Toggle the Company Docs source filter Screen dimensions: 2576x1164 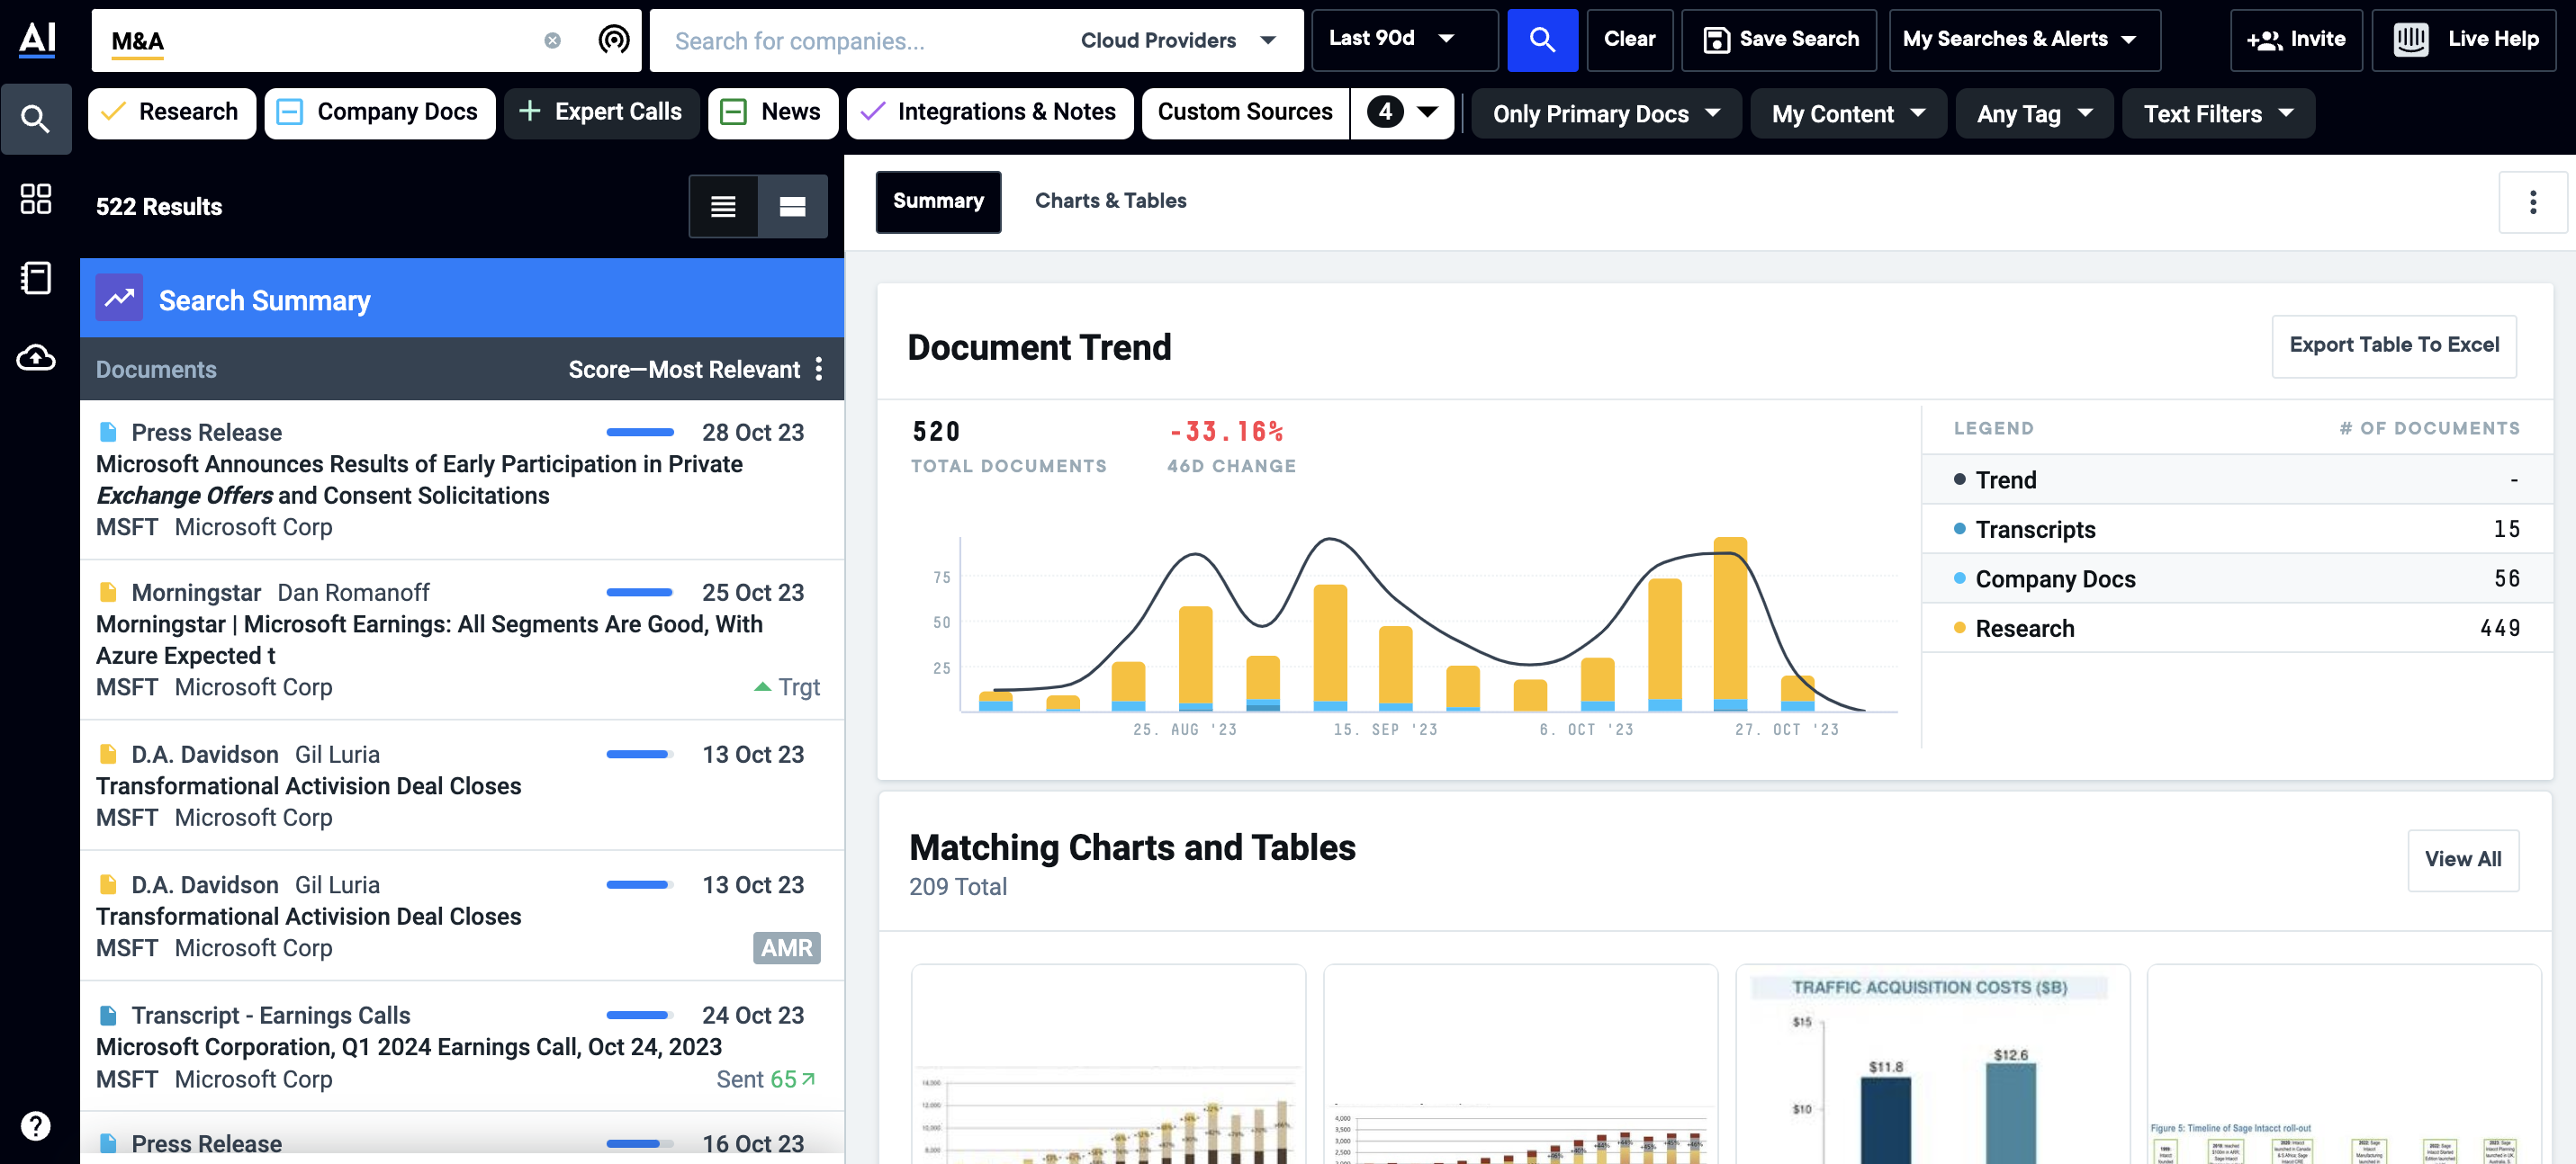[380, 113]
